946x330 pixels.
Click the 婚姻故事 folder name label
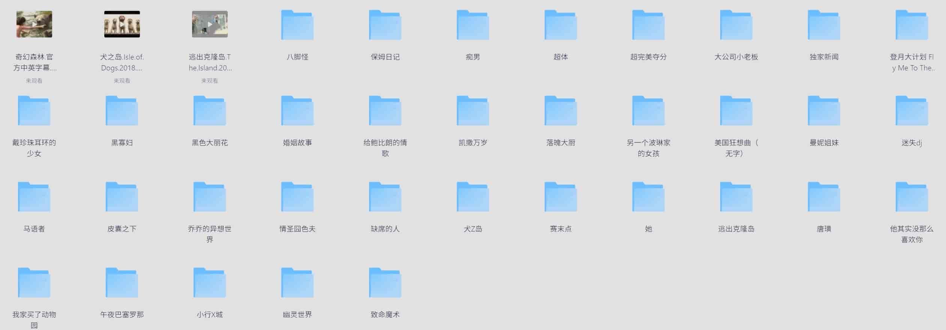pyautogui.click(x=297, y=143)
